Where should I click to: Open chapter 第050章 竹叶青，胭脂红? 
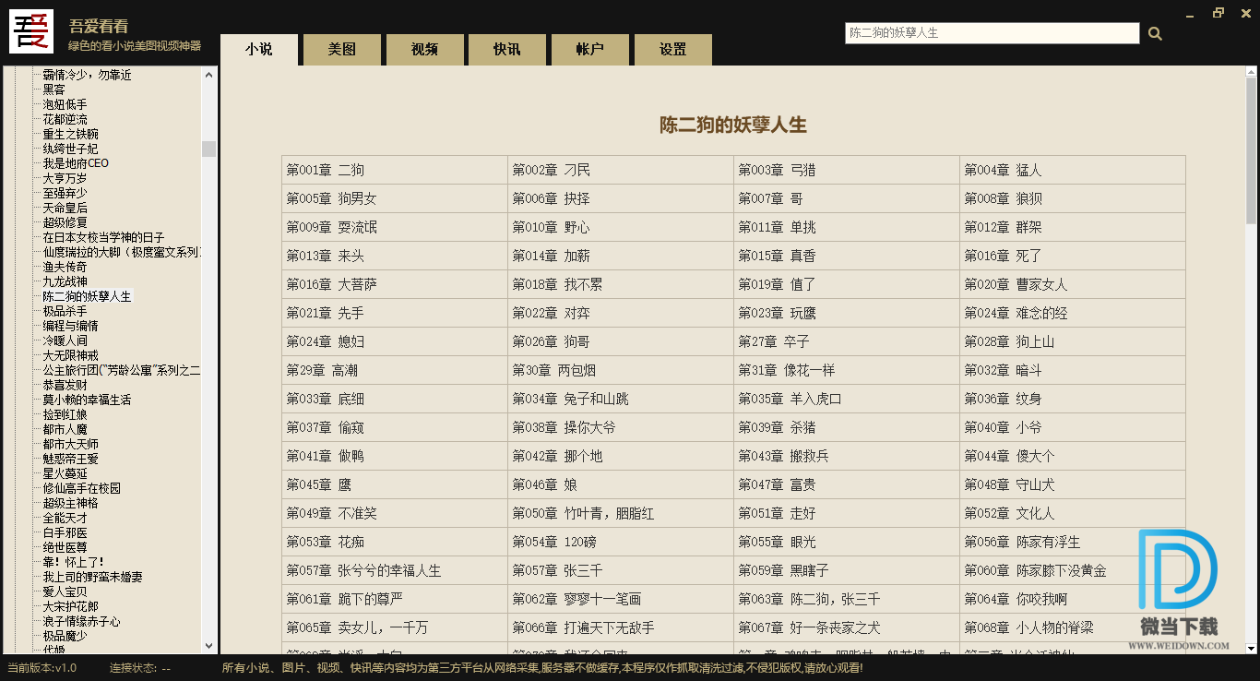[583, 513]
